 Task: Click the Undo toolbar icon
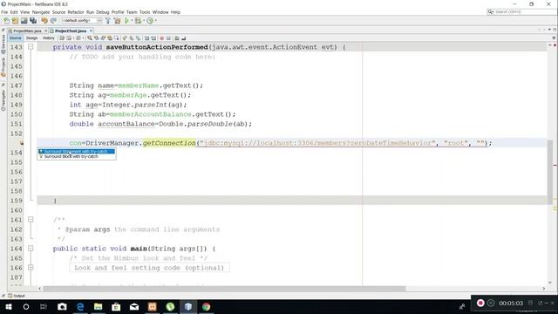click(44, 21)
